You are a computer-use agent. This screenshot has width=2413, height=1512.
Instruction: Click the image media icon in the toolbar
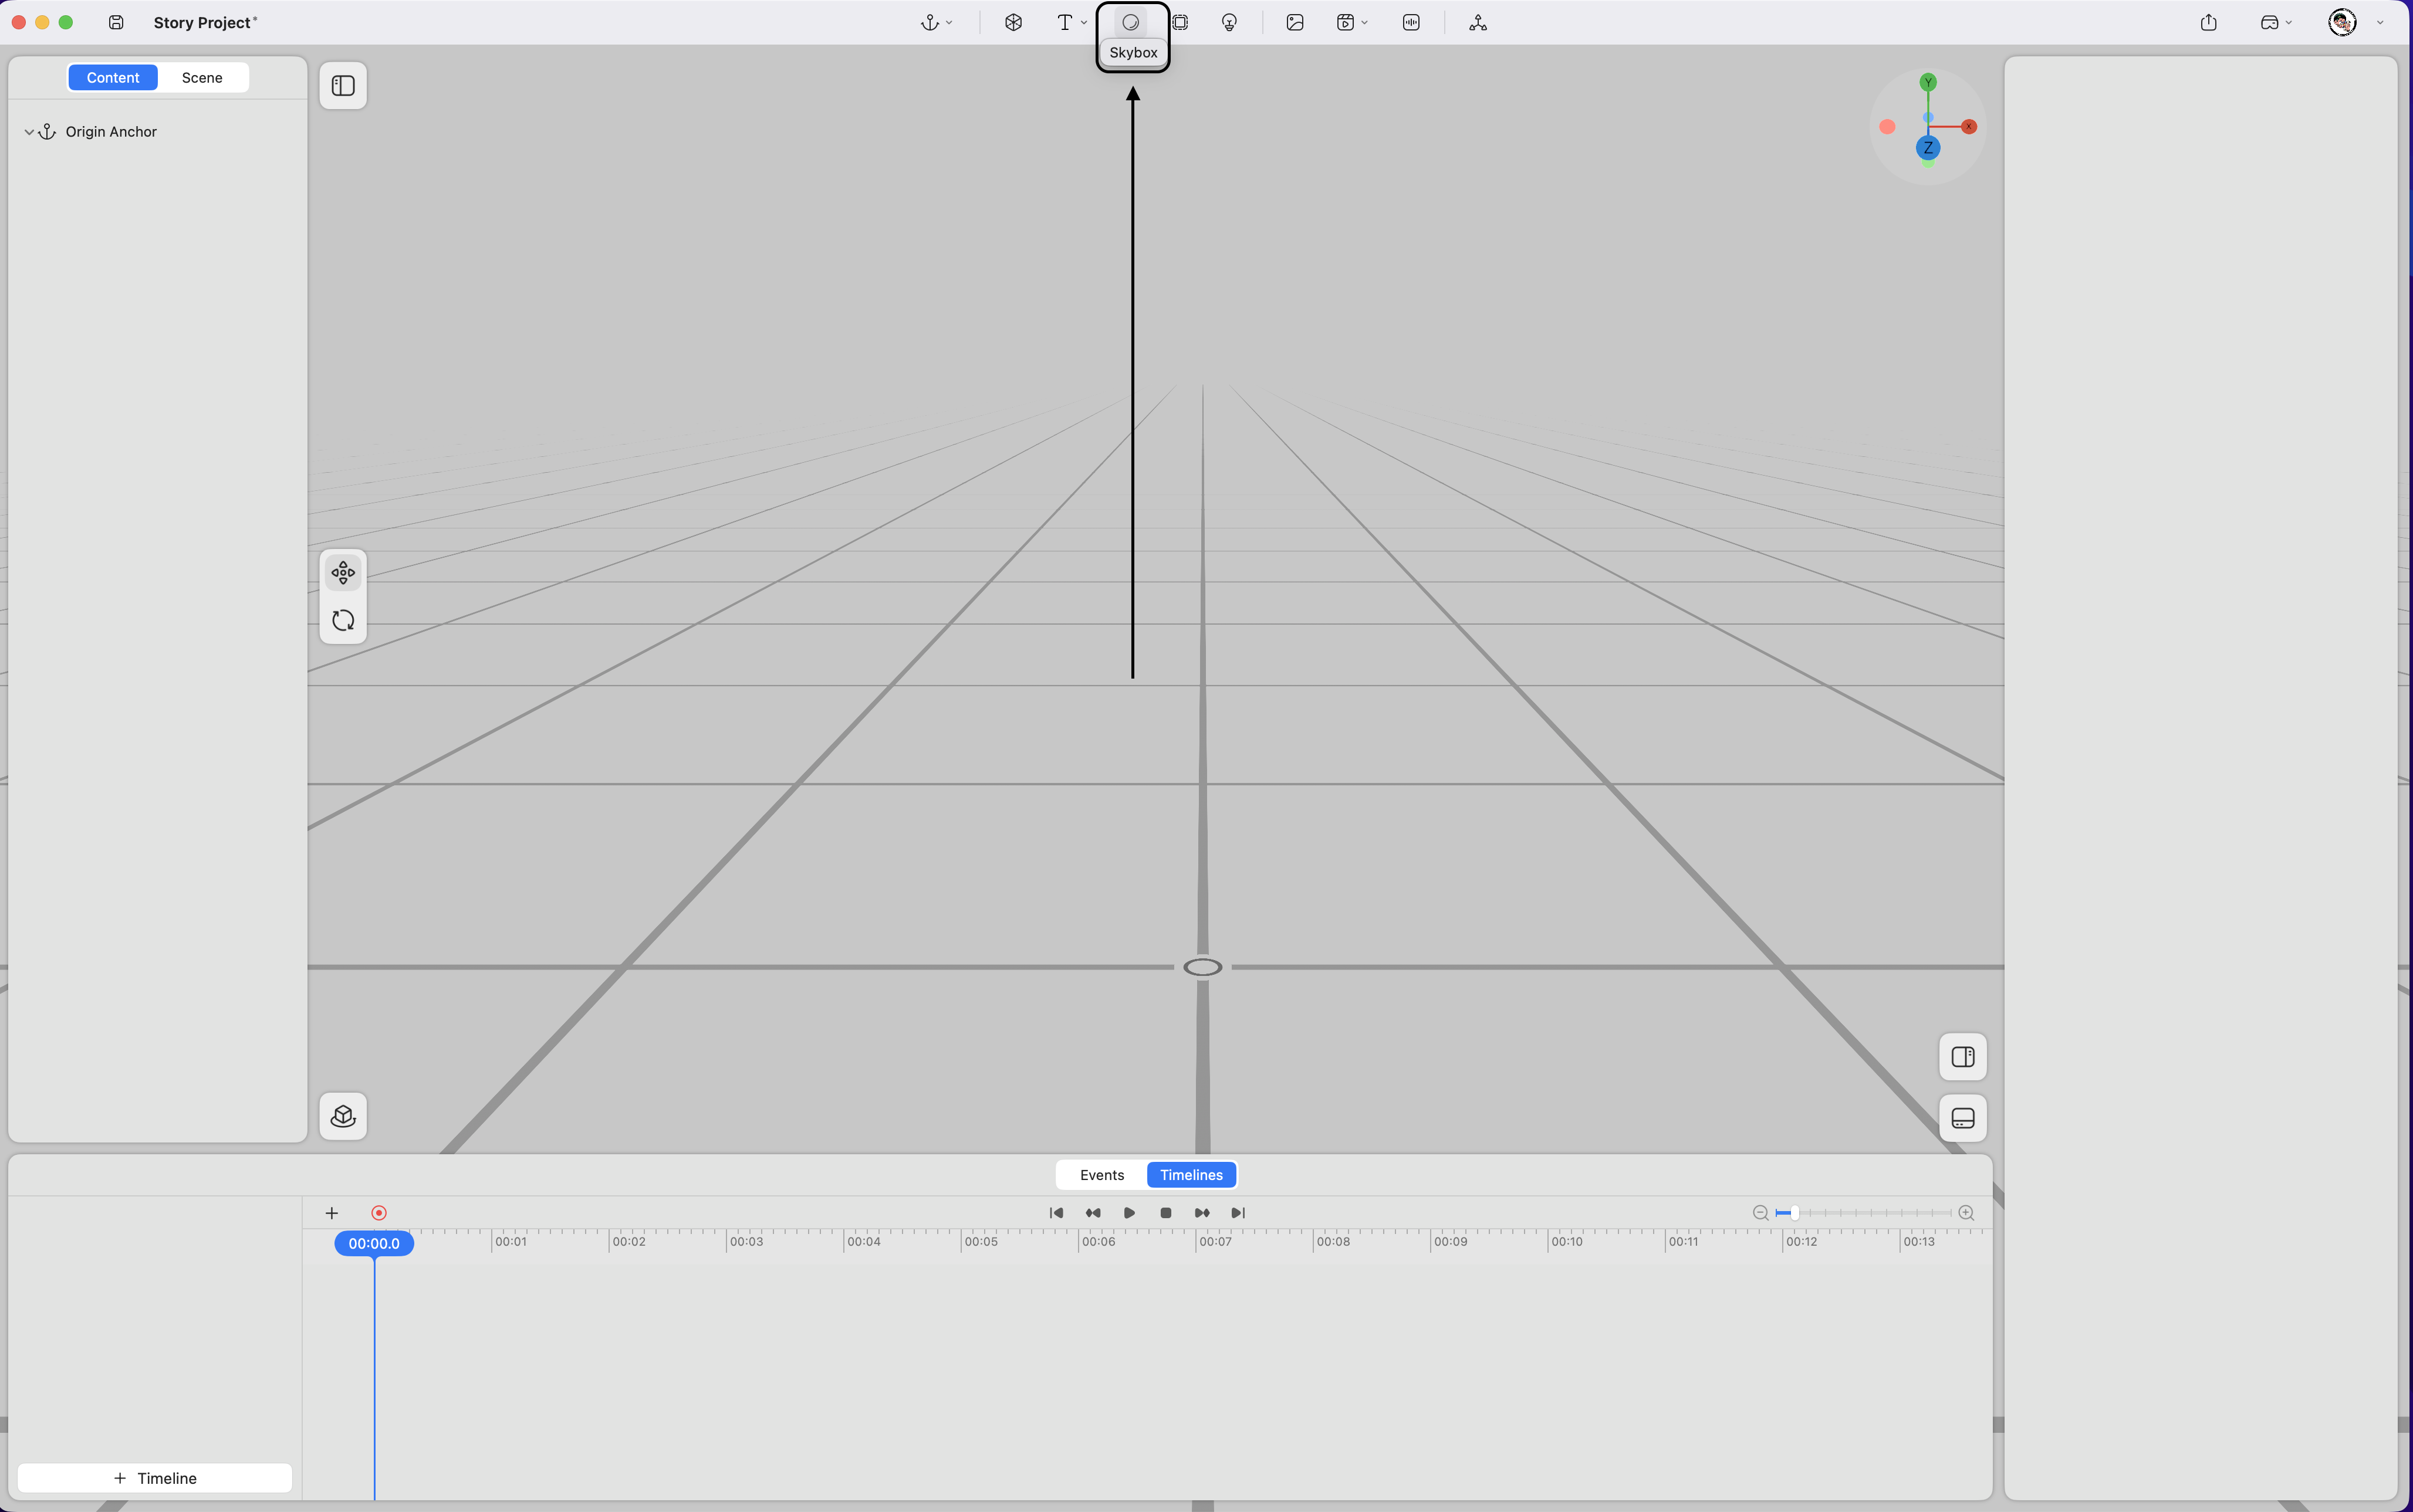pos(1295,22)
